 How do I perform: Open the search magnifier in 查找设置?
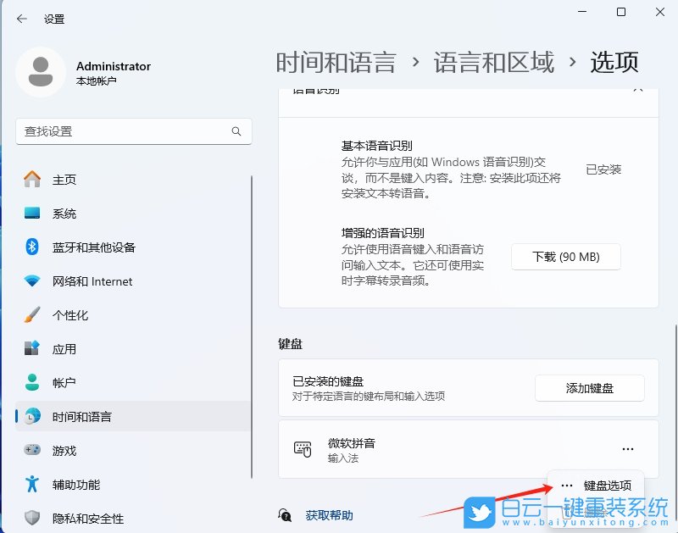236,131
